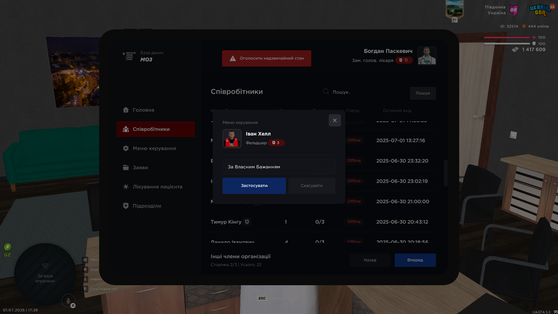The image size is (558, 314).
Task: Click the employee list scrollbar
Action: pos(446,173)
